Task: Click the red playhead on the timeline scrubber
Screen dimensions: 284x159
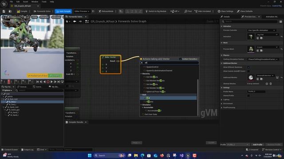Action: coord(9,82)
